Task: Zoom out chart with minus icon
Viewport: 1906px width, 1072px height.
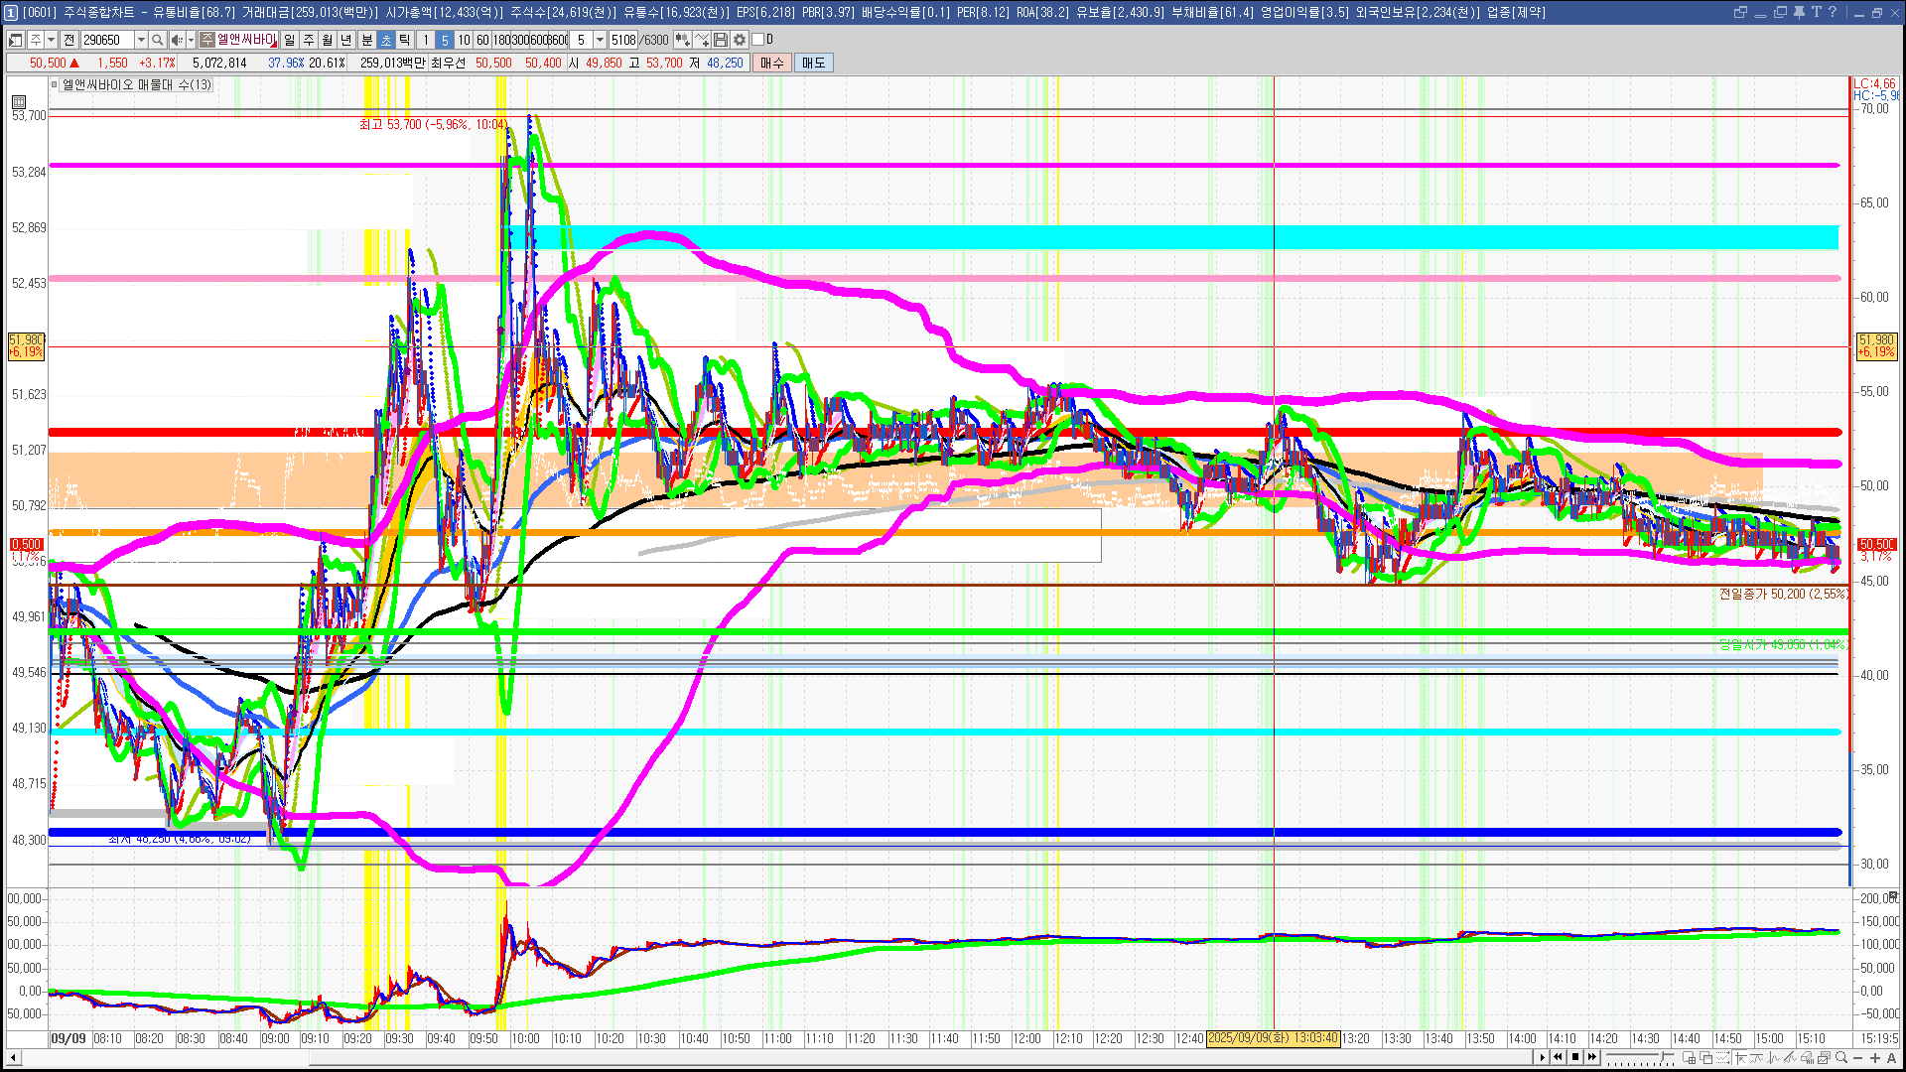Action: coord(1859,1058)
